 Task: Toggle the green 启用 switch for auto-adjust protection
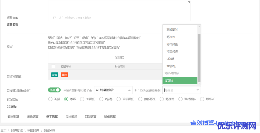pos(54,90)
